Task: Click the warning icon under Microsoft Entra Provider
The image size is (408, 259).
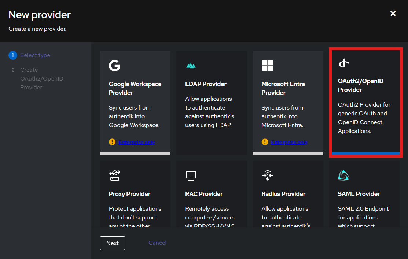Action: pyautogui.click(x=265, y=142)
